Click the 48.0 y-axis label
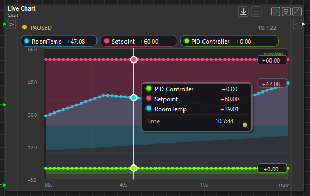The width and height of the screenshot is (310, 196). [33, 82]
